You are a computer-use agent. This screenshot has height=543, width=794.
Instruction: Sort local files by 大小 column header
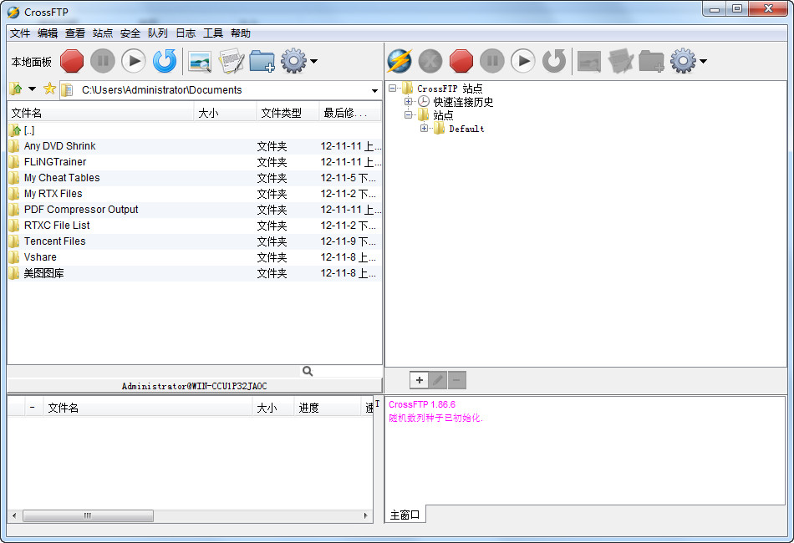[226, 113]
